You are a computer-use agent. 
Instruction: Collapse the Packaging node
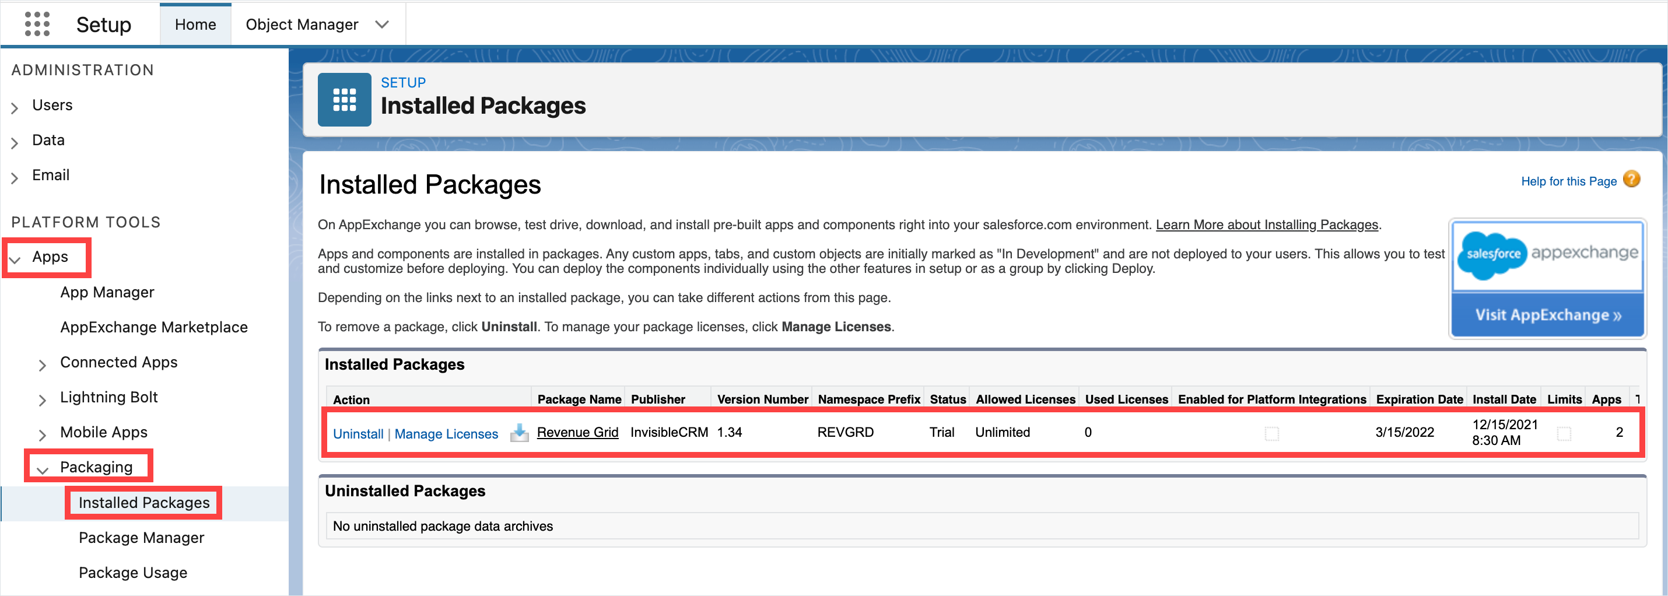point(43,470)
